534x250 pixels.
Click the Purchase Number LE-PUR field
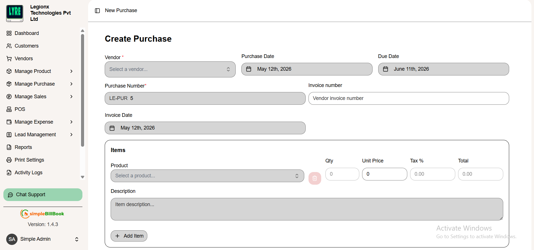click(205, 99)
